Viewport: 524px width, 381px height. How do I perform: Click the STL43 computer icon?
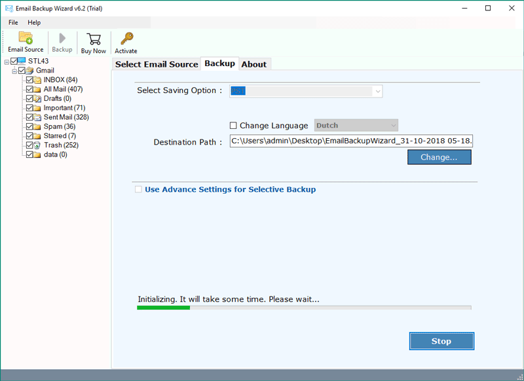click(x=22, y=62)
